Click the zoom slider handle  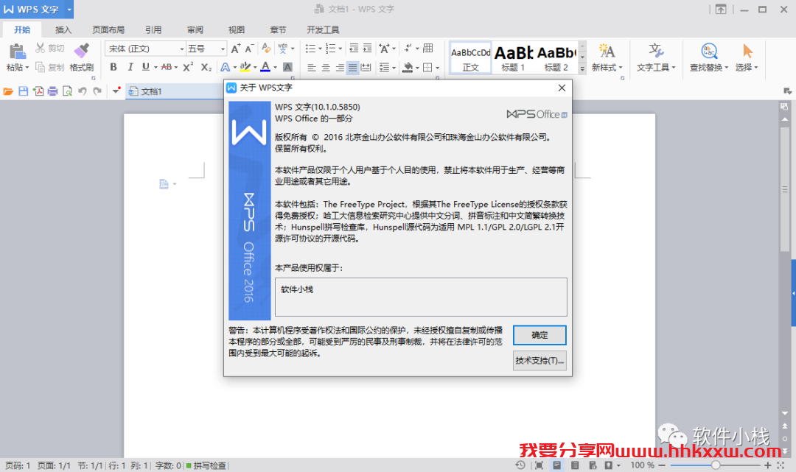coord(715,465)
